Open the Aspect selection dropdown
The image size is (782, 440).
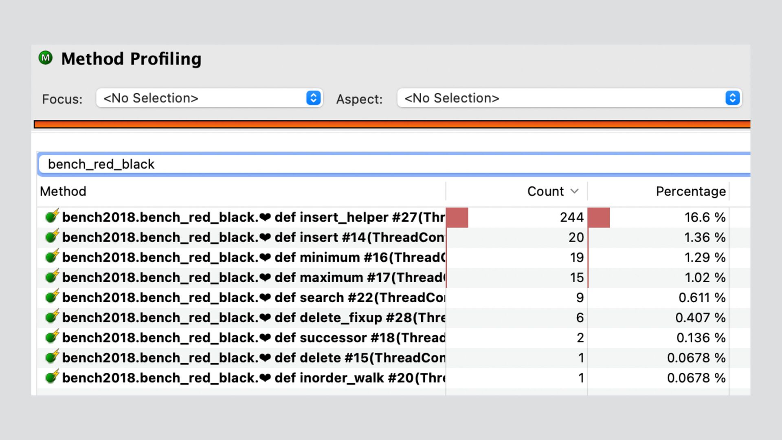point(569,98)
